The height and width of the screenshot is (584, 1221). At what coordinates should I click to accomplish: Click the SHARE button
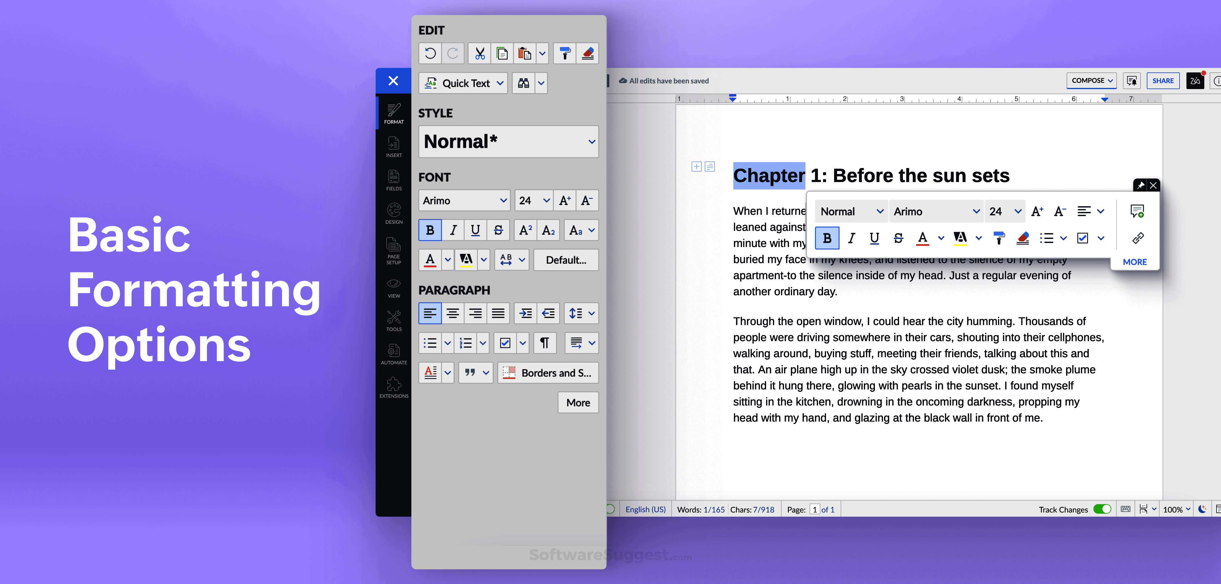(1163, 80)
